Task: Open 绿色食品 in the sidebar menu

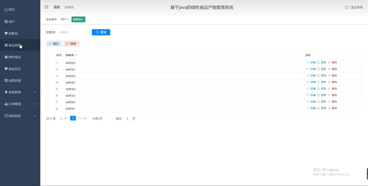Action: tap(20, 57)
